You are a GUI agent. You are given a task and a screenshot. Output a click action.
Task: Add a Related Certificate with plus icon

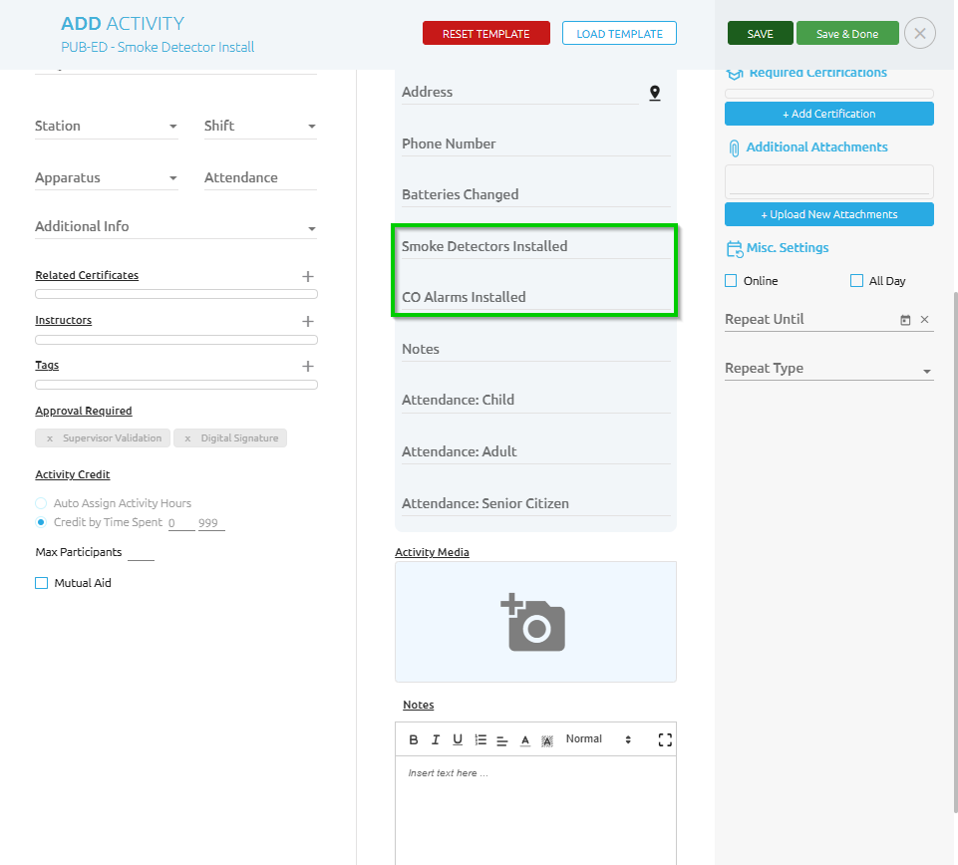click(x=308, y=276)
